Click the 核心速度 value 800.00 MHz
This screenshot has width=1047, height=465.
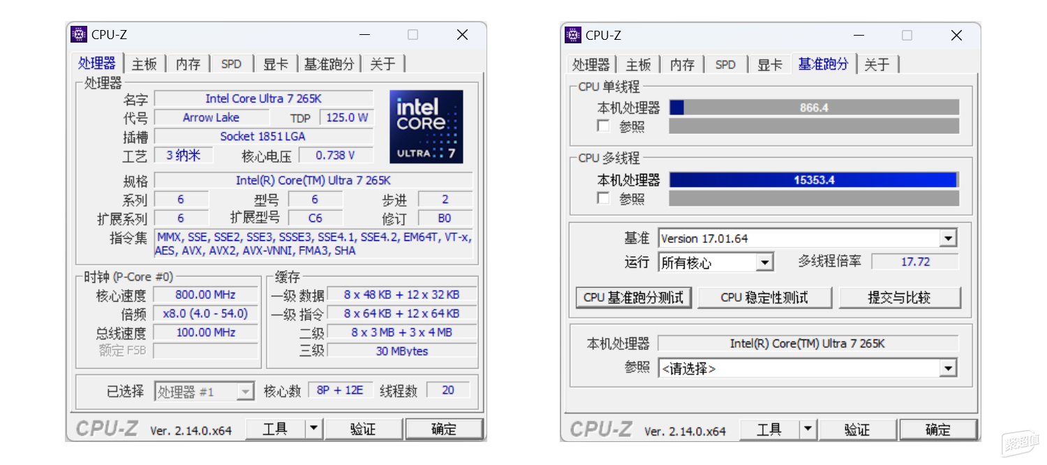[206, 295]
